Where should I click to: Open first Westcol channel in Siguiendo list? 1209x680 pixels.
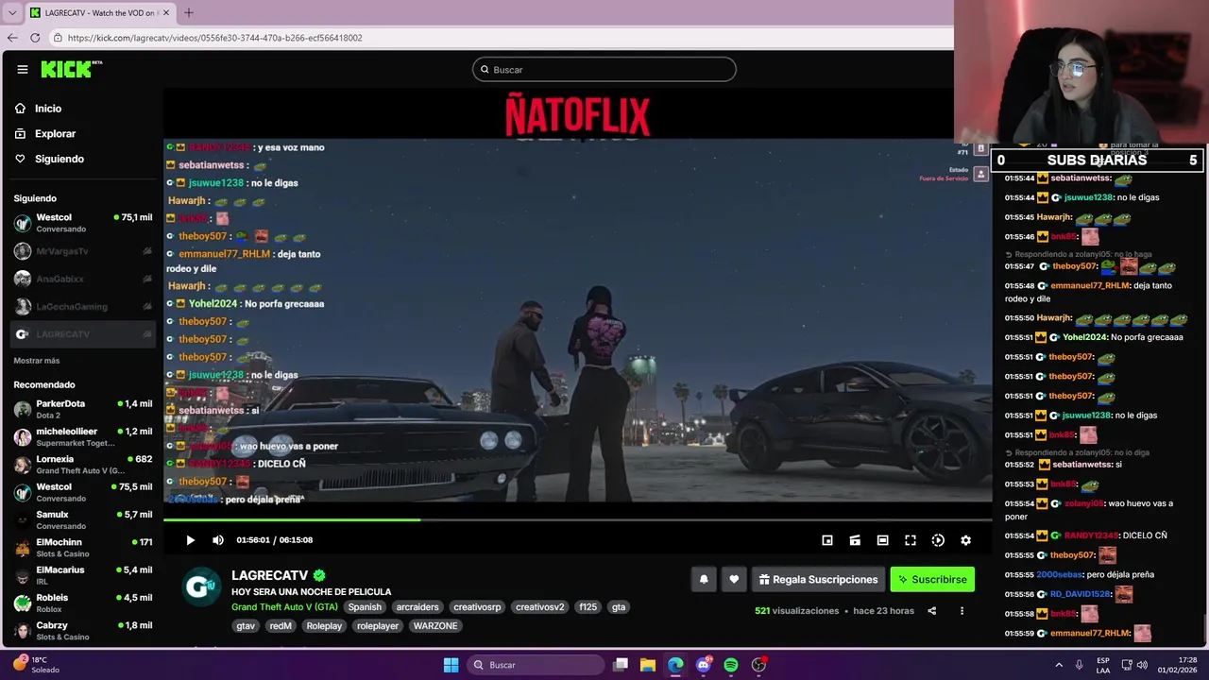coord(83,223)
